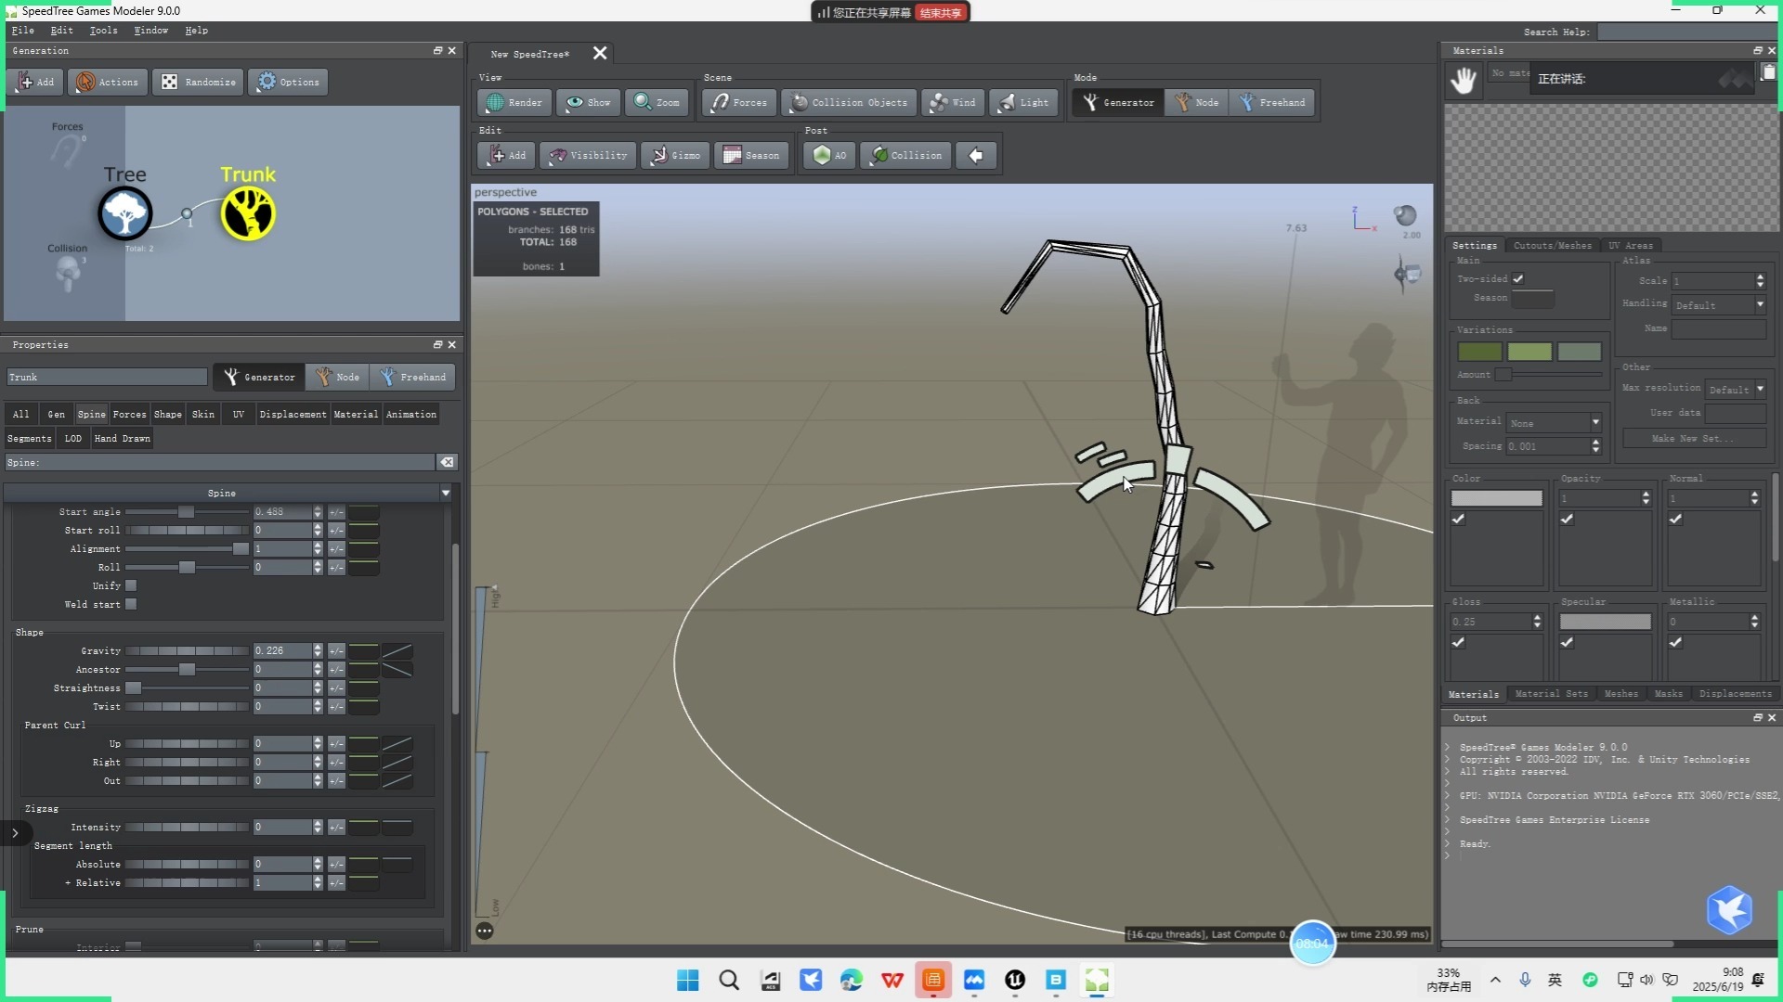
Task: Open the Visibility edit tool
Action: (x=588, y=156)
